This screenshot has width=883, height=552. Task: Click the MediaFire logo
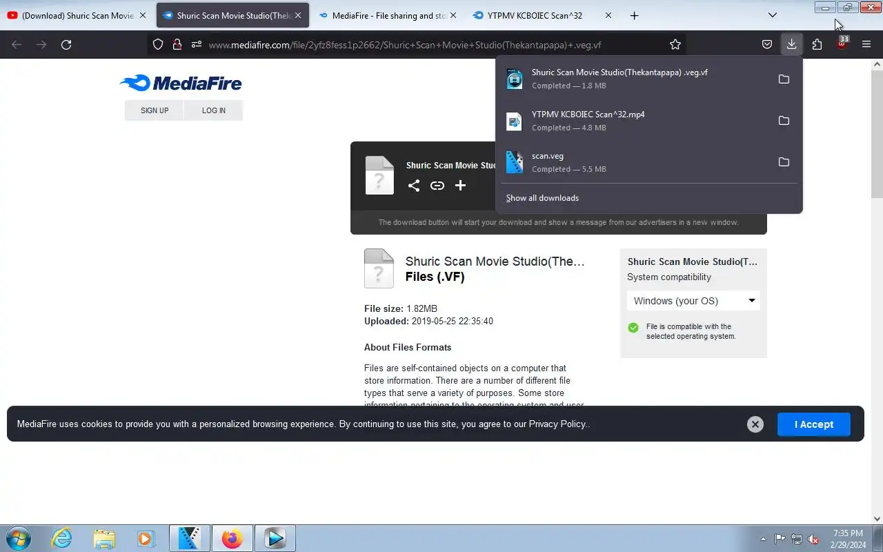tap(181, 83)
